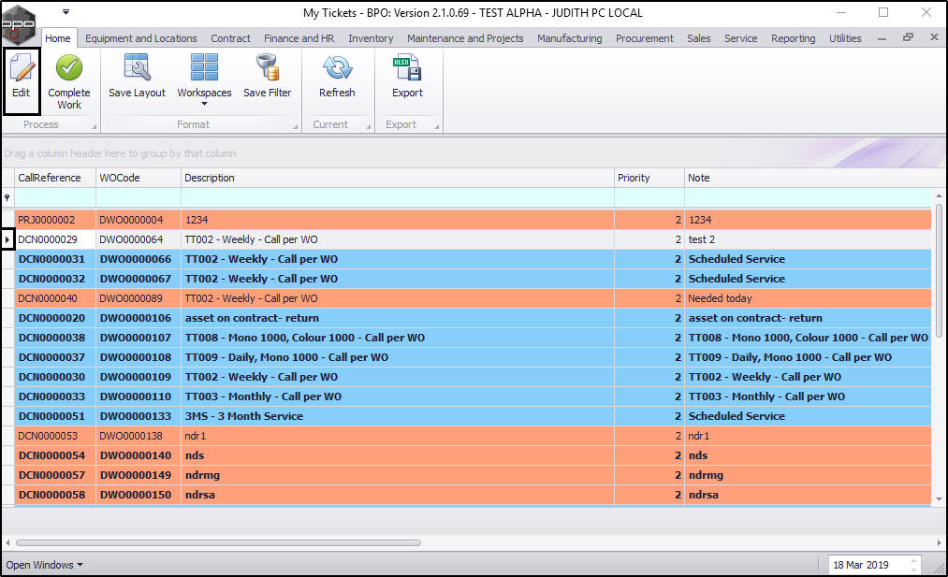Click the date stepper beside 18 Mar 2019

click(914, 565)
